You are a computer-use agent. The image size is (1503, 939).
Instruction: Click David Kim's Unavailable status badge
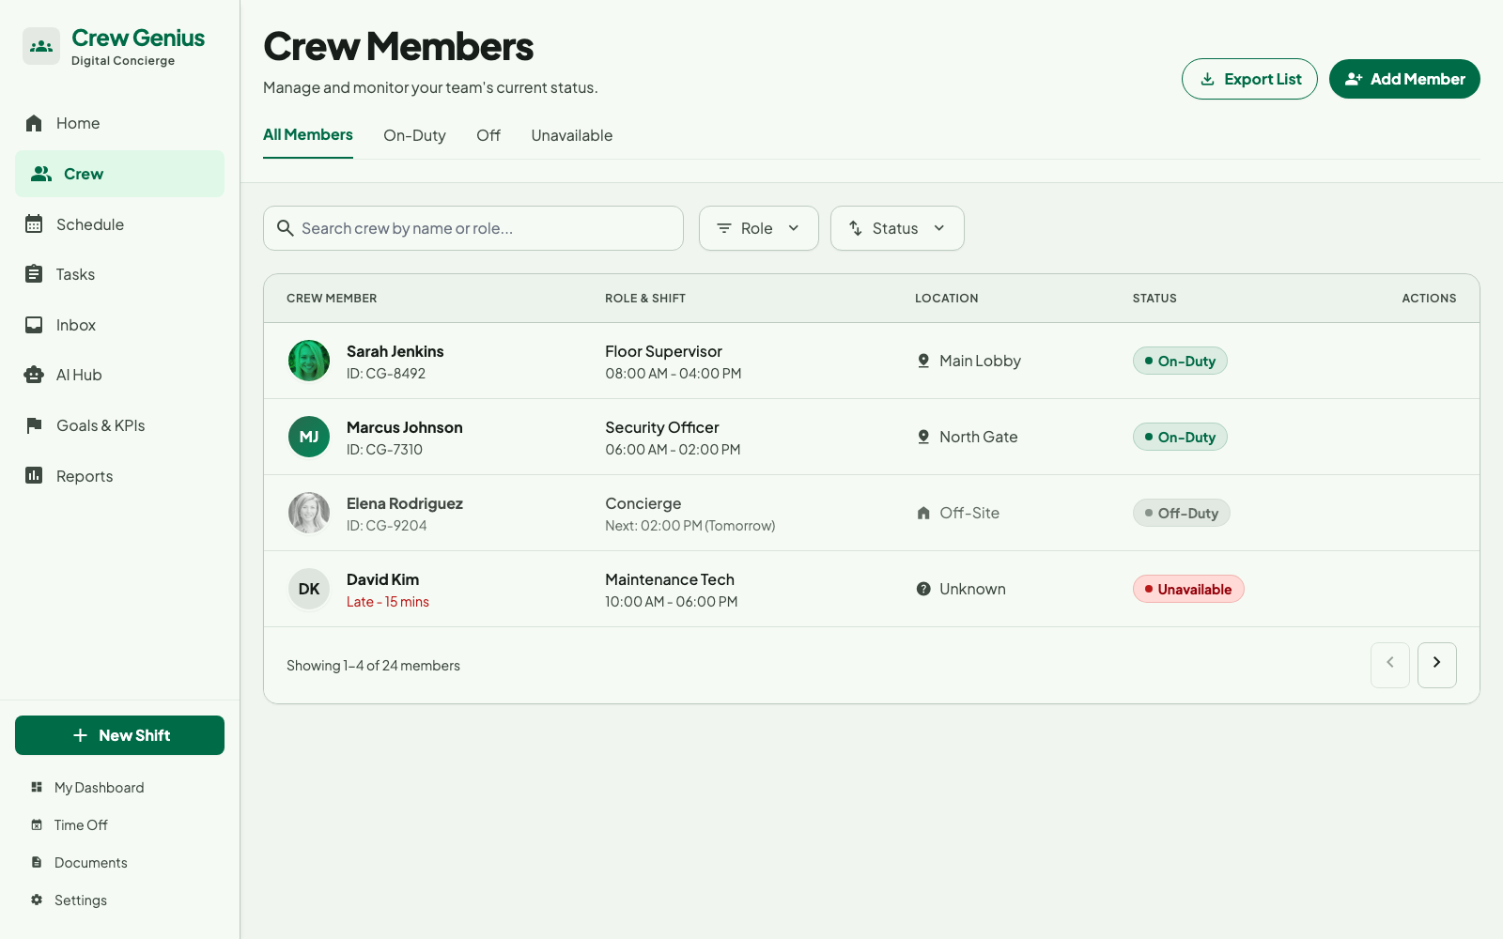[x=1188, y=589]
